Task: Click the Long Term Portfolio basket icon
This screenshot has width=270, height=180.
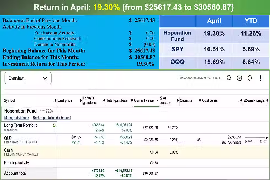Action: [54, 125]
